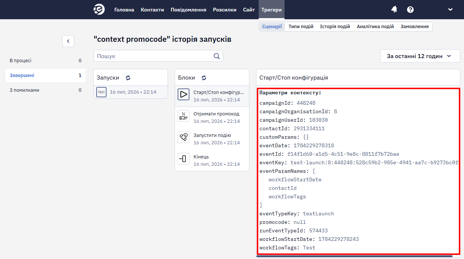The height and width of the screenshot is (259, 464).
Task: Select the Отримати промокод block icon
Action: coord(184,116)
